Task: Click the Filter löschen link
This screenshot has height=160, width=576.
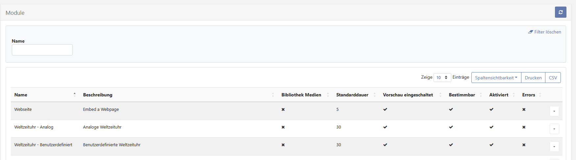Action: [547, 32]
